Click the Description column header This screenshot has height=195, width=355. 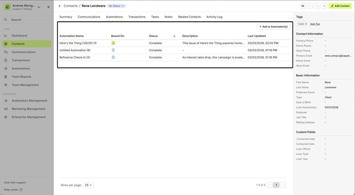(190, 36)
